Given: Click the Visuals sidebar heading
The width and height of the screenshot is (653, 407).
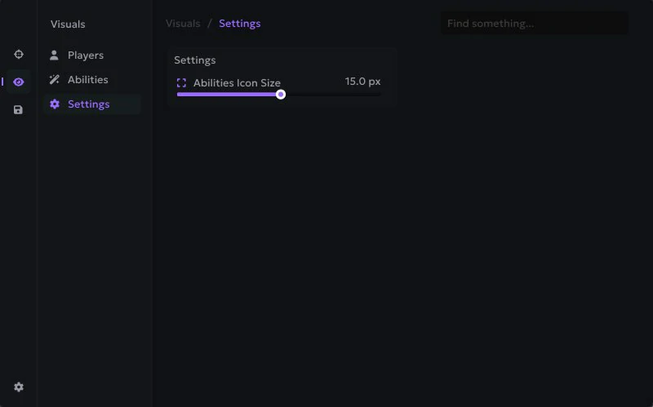Looking at the screenshot, I should [68, 24].
